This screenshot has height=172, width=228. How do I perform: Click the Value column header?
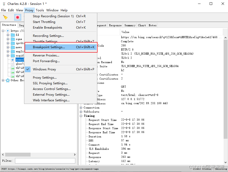pos(171,32)
